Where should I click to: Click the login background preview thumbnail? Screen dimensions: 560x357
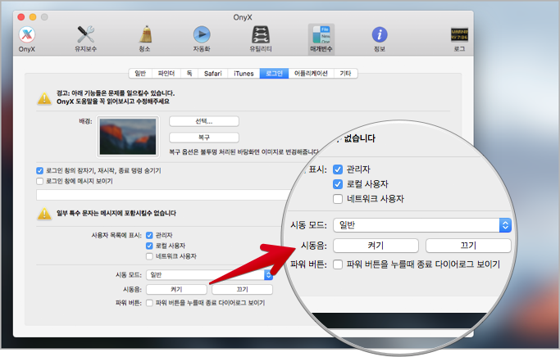(128, 137)
